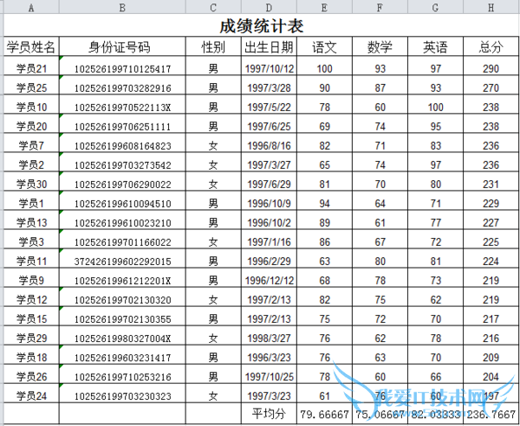Click name cell 学员25
Viewport: 520px width, 426px height.
31,85
